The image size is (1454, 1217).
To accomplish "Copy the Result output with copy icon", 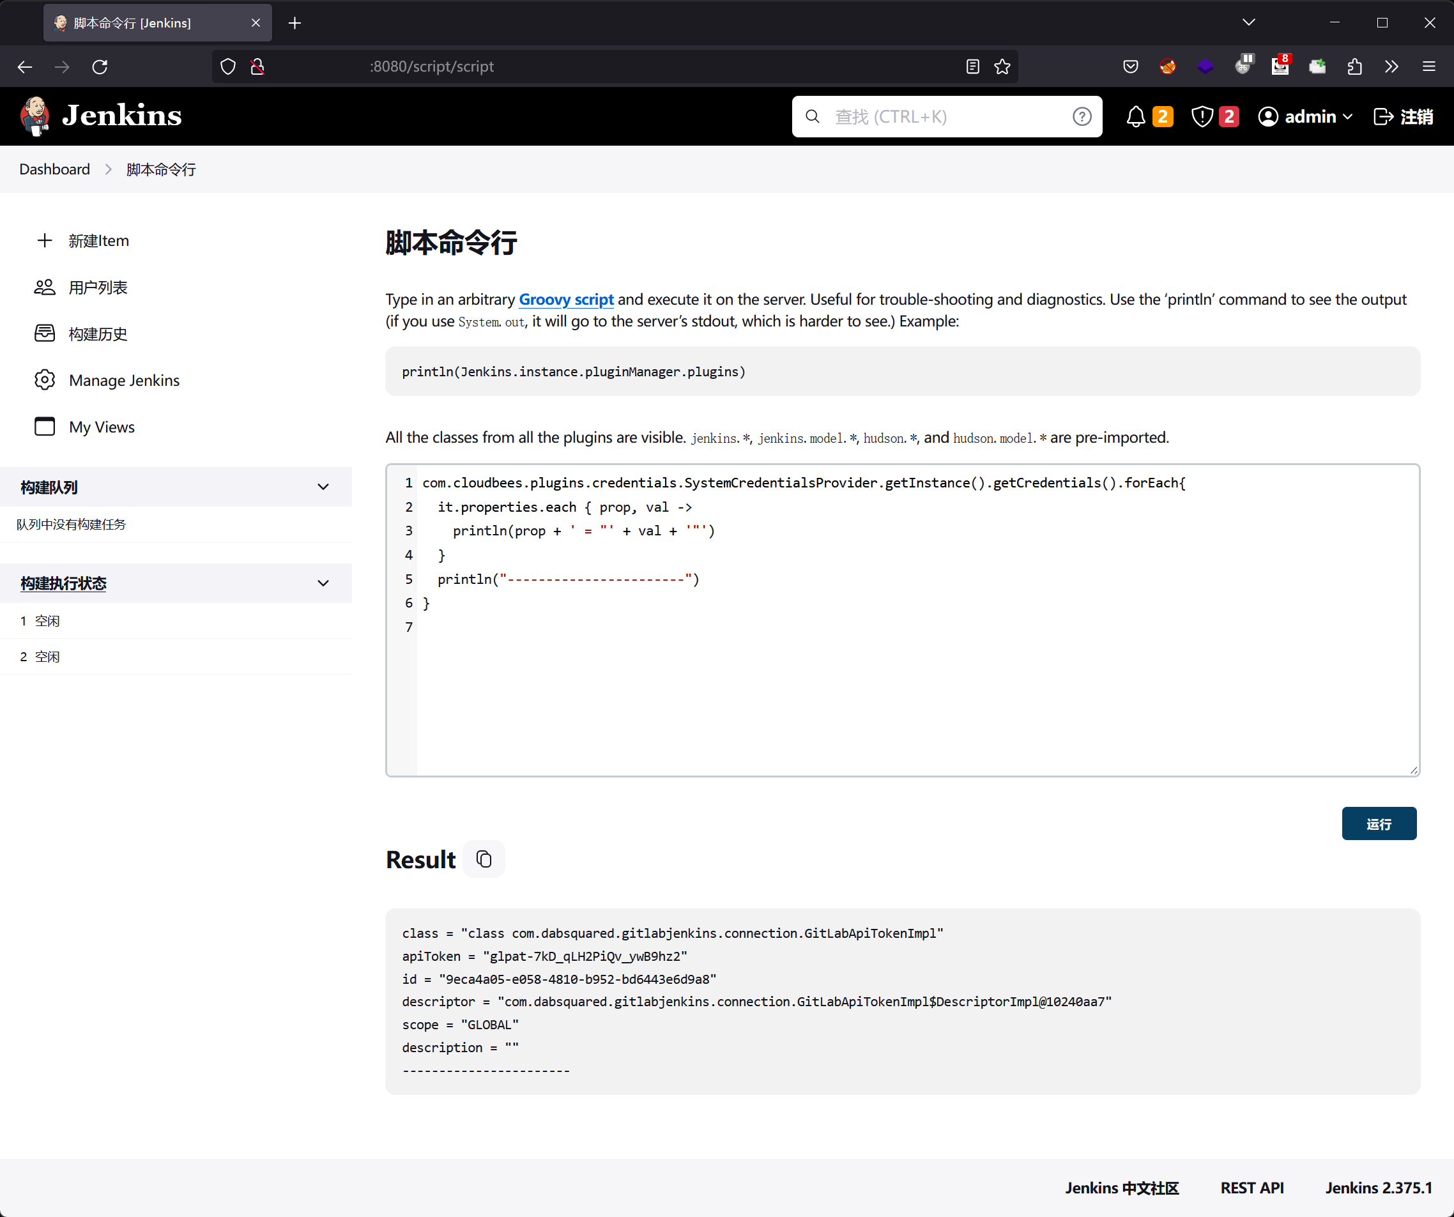I will coord(483,859).
